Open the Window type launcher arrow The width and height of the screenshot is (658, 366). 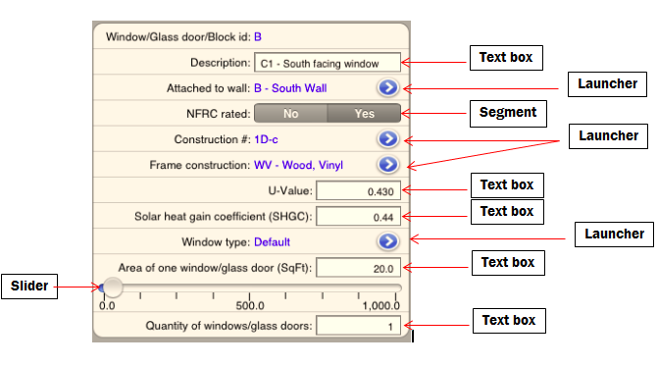click(x=387, y=241)
